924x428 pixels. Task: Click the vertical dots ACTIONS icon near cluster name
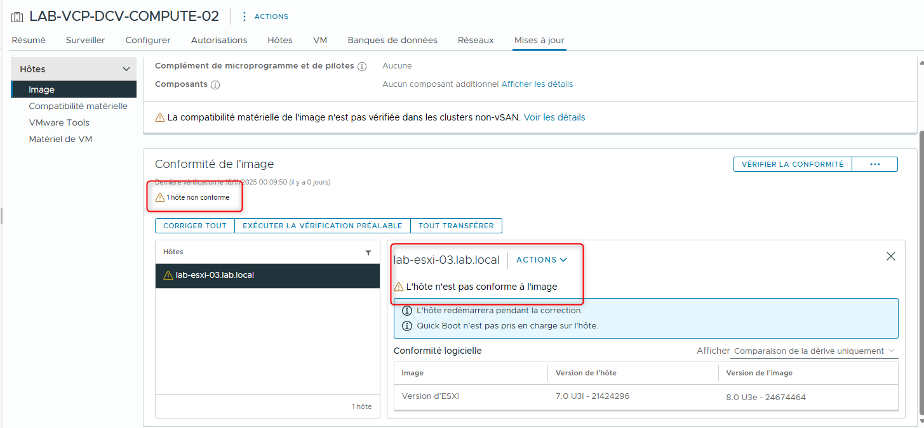tap(244, 16)
